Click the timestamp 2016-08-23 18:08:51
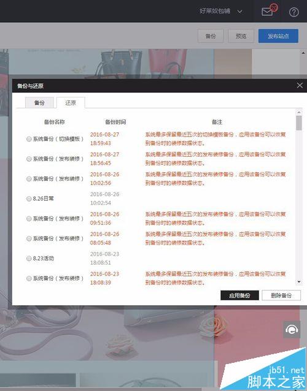 pyautogui.click(x=104, y=259)
